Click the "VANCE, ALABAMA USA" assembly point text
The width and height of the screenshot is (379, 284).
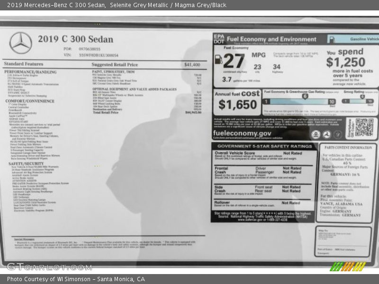point(341,204)
